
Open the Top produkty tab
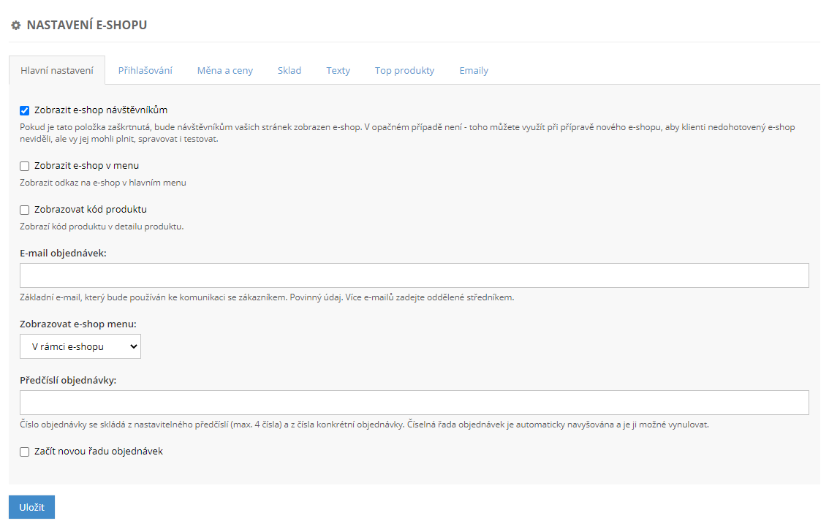tap(404, 70)
